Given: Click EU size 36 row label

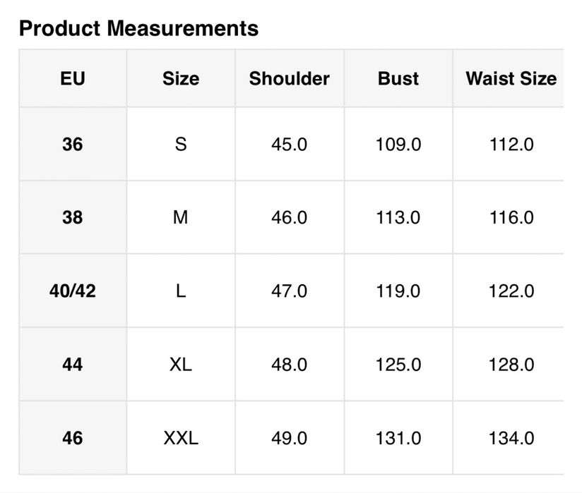Looking at the screenshot, I should [x=72, y=145].
